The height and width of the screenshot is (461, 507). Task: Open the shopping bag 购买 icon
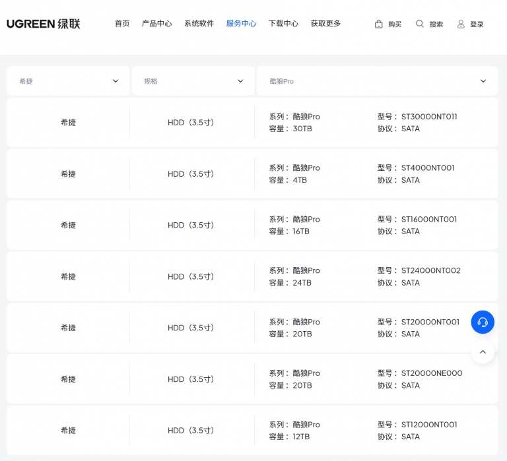[379, 24]
